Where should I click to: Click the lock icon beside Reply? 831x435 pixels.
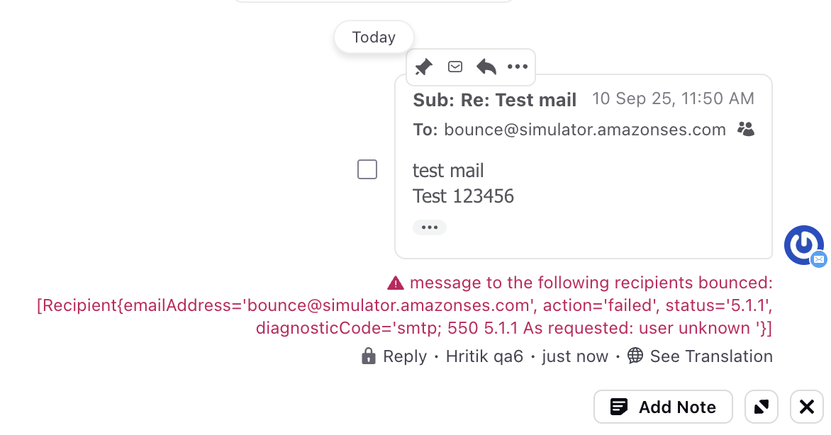point(368,356)
